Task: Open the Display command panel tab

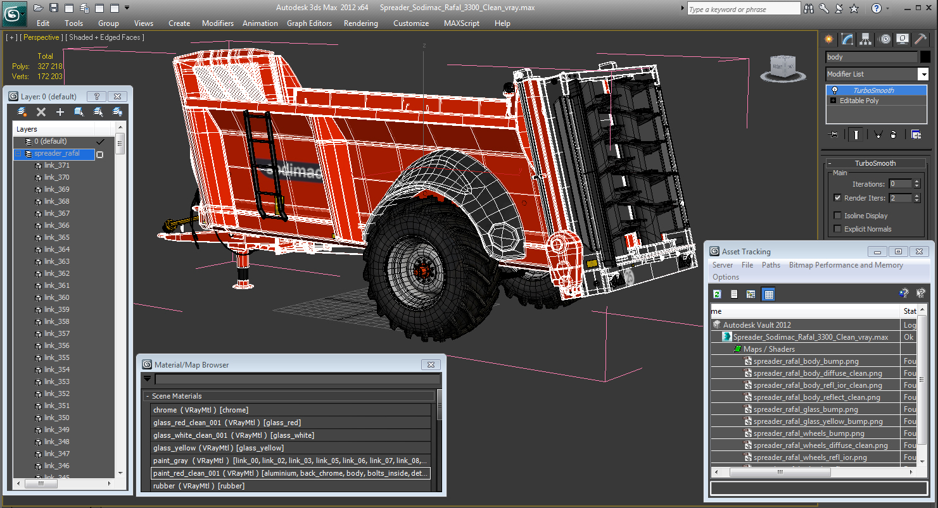Action: coord(903,39)
